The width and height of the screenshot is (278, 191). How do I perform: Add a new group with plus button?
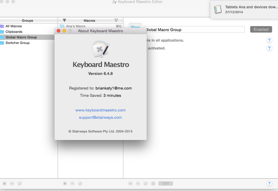coord(5,184)
